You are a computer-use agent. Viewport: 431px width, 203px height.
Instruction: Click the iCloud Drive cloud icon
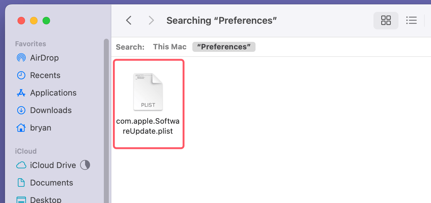pos(21,165)
